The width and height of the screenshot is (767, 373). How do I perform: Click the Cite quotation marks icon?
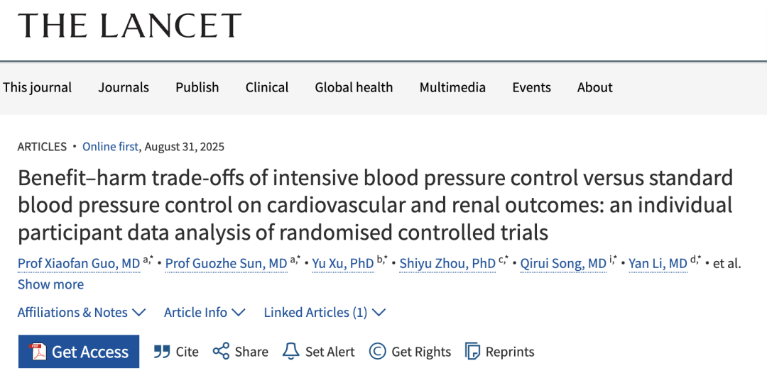(x=162, y=352)
